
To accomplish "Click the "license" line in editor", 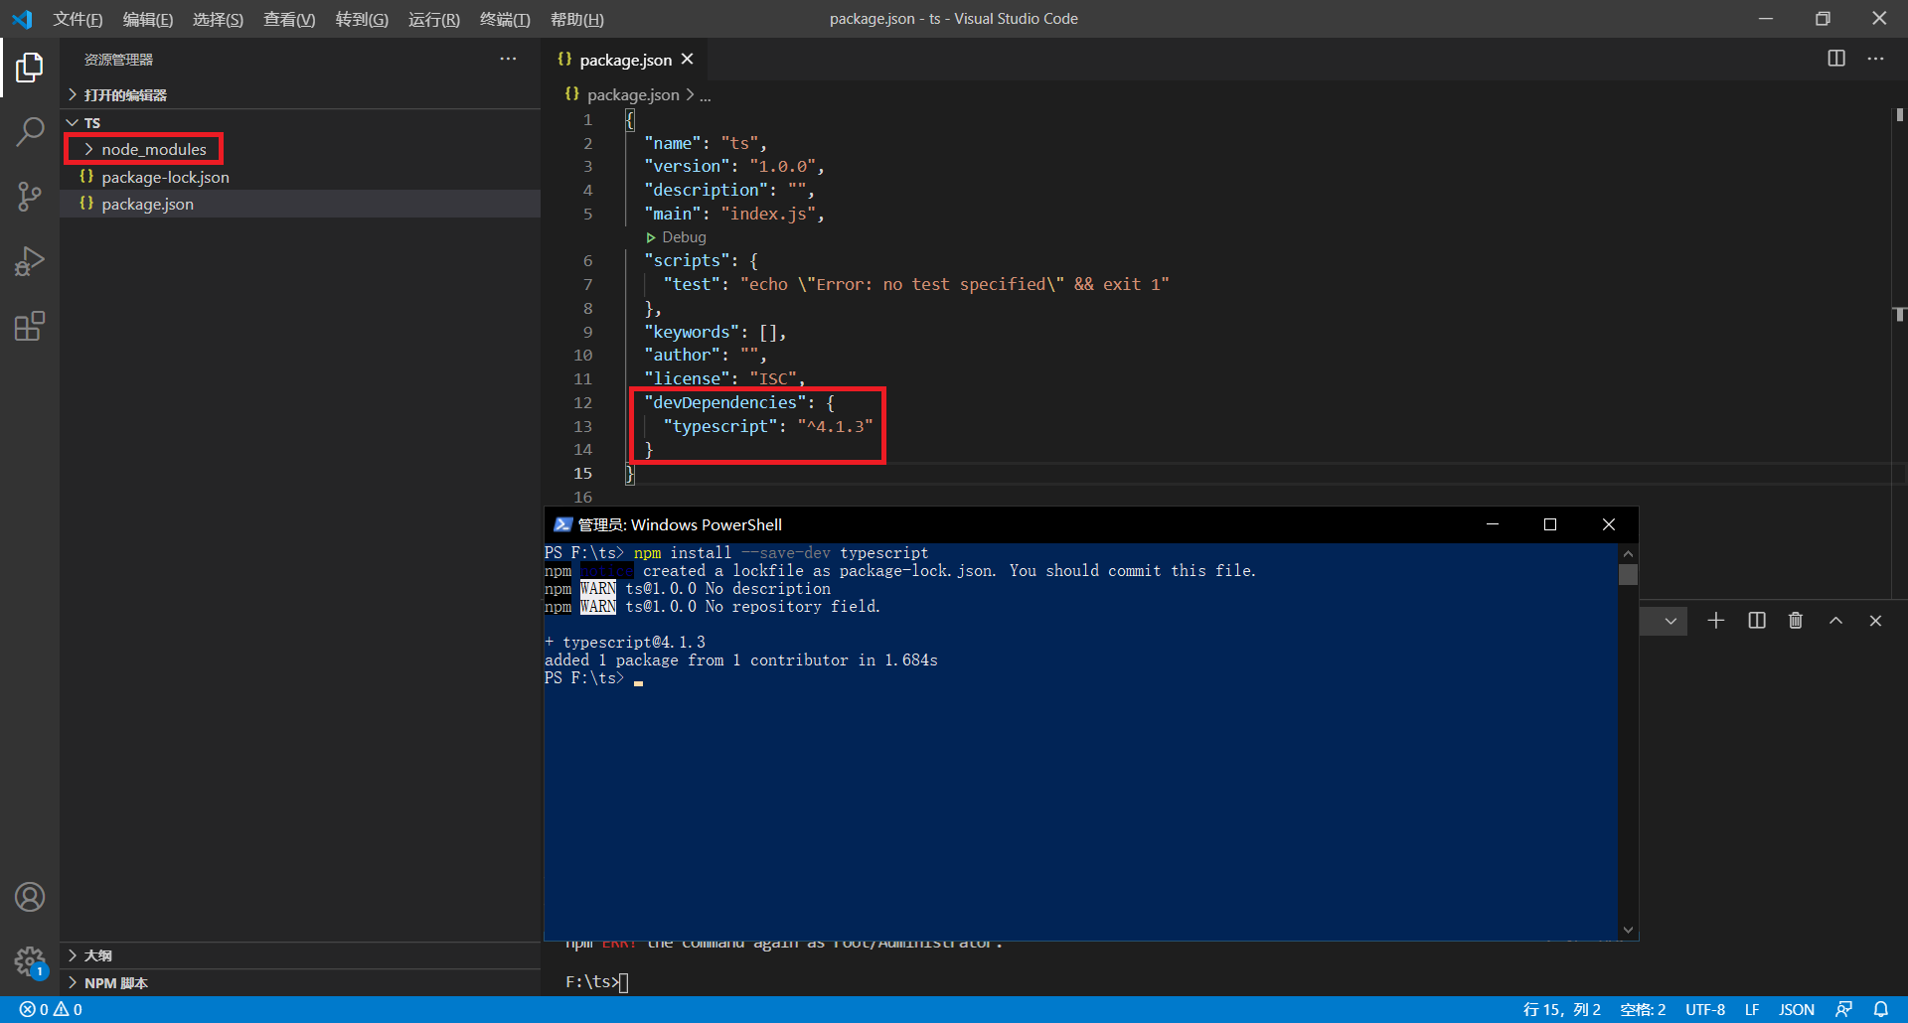I will (724, 378).
